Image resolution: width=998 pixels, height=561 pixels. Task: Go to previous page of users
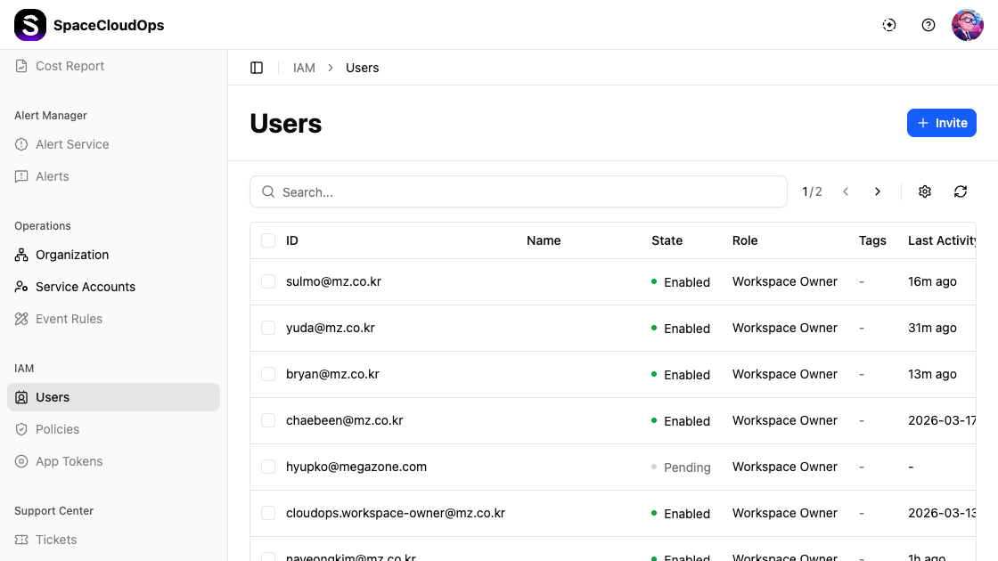[x=846, y=191]
